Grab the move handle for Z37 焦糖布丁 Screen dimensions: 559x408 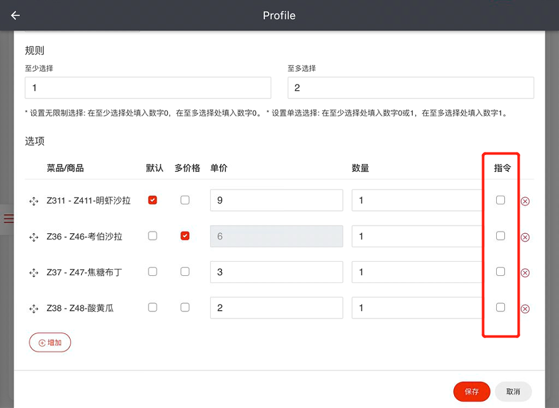[x=34, y=273]
